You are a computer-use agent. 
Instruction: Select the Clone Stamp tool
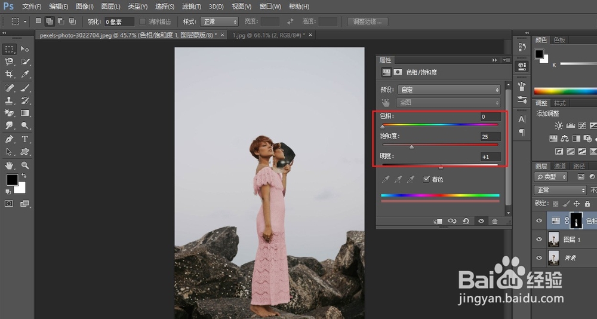(x=9, y=100)
